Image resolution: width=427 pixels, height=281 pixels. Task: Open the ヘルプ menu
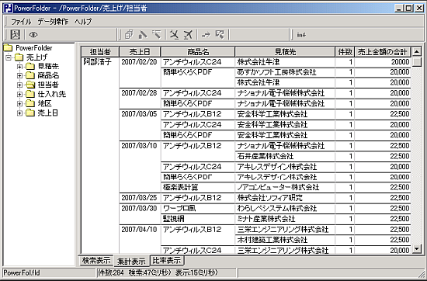[83, 21]
